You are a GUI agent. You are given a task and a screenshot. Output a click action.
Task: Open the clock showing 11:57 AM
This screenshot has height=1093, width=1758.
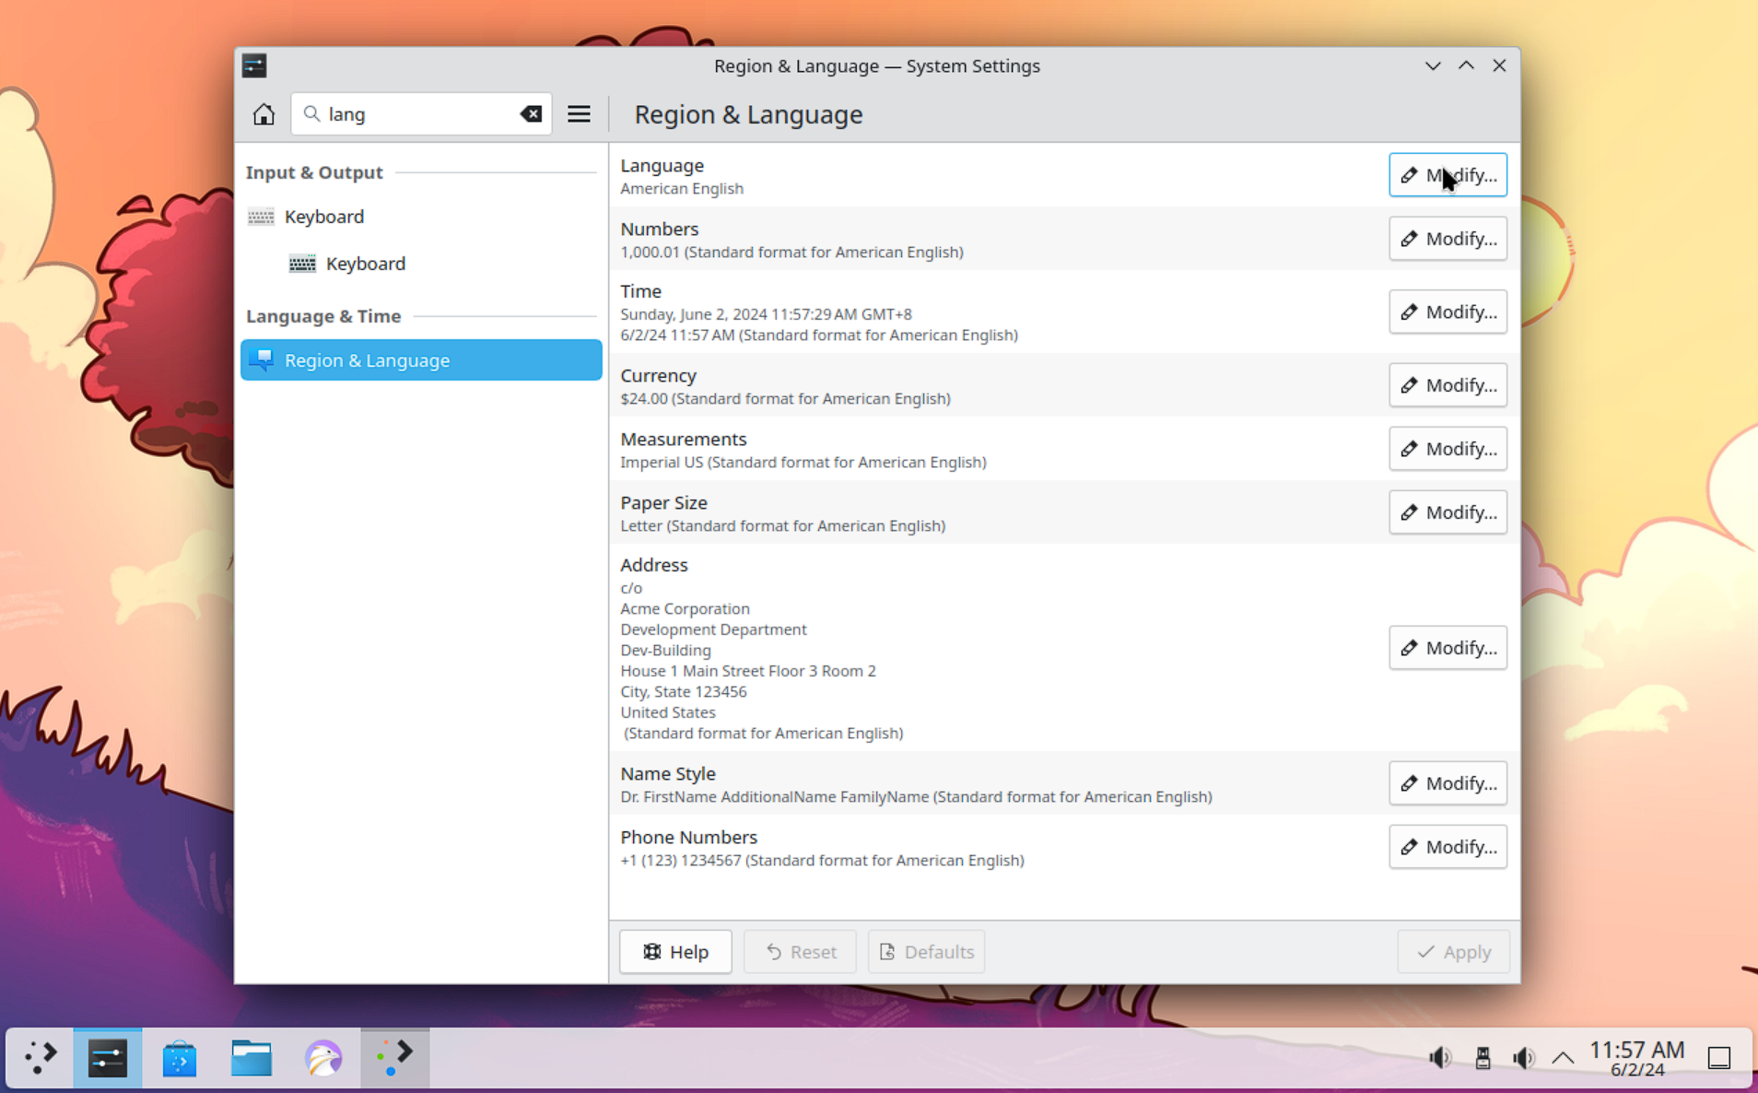pos(1637,1058)
